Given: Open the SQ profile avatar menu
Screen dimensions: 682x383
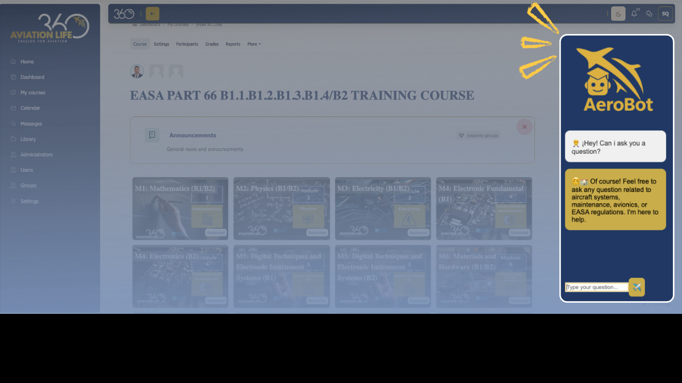Looking at the screenshot, I should (x=665, y=13).
